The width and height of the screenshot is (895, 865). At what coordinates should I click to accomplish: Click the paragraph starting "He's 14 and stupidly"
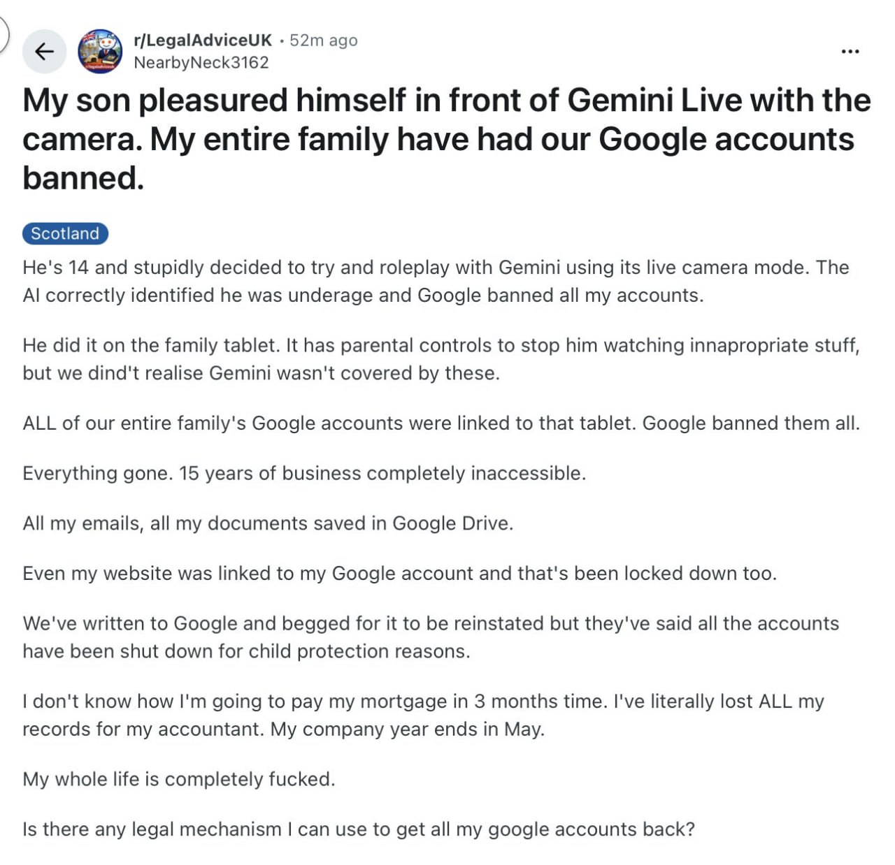(x=436, y=281)
